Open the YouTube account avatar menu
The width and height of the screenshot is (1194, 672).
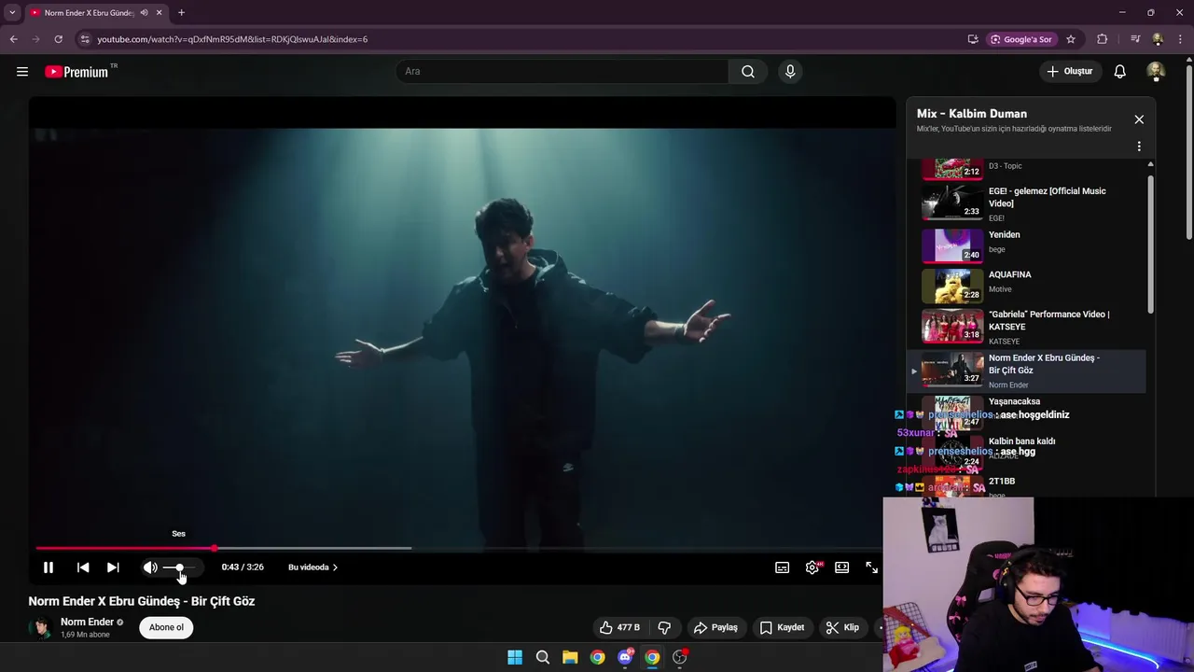[1156, 71]
